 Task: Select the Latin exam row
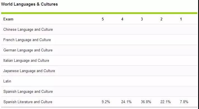[x=99, y=81]
